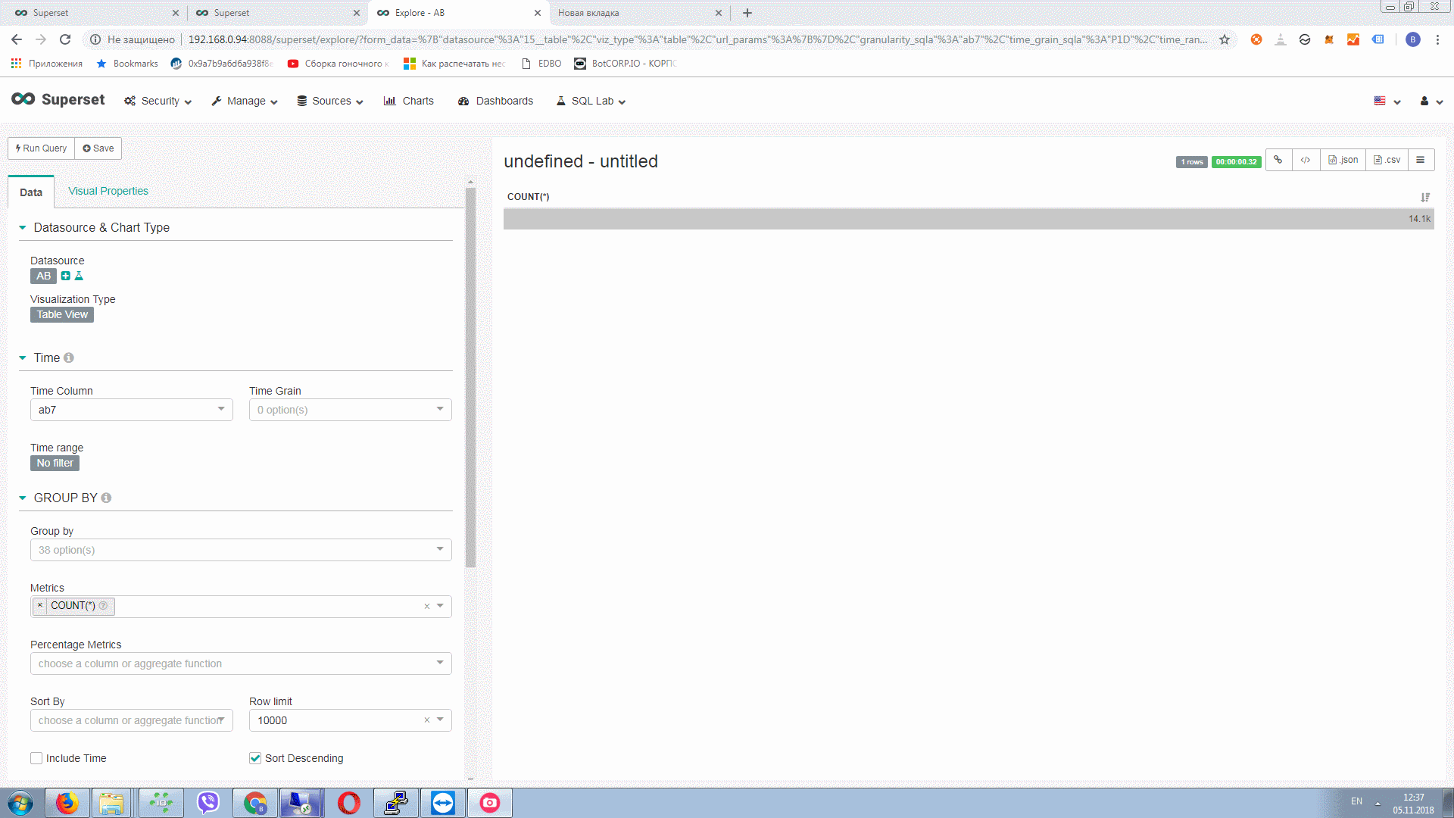Click the Run Query button
This screenshot has width=1454, height=818.
[x=40, y=148]
